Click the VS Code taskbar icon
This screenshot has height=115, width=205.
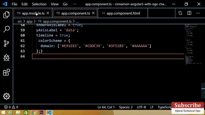click(49, 112)
